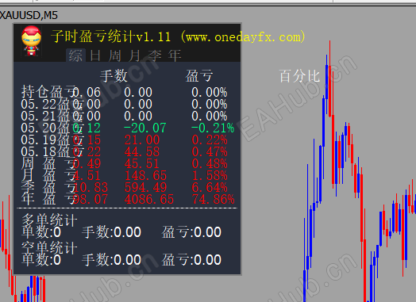Click the 21.00 profit value
Screen dimensions: 416x302
(x=142, y=140)
